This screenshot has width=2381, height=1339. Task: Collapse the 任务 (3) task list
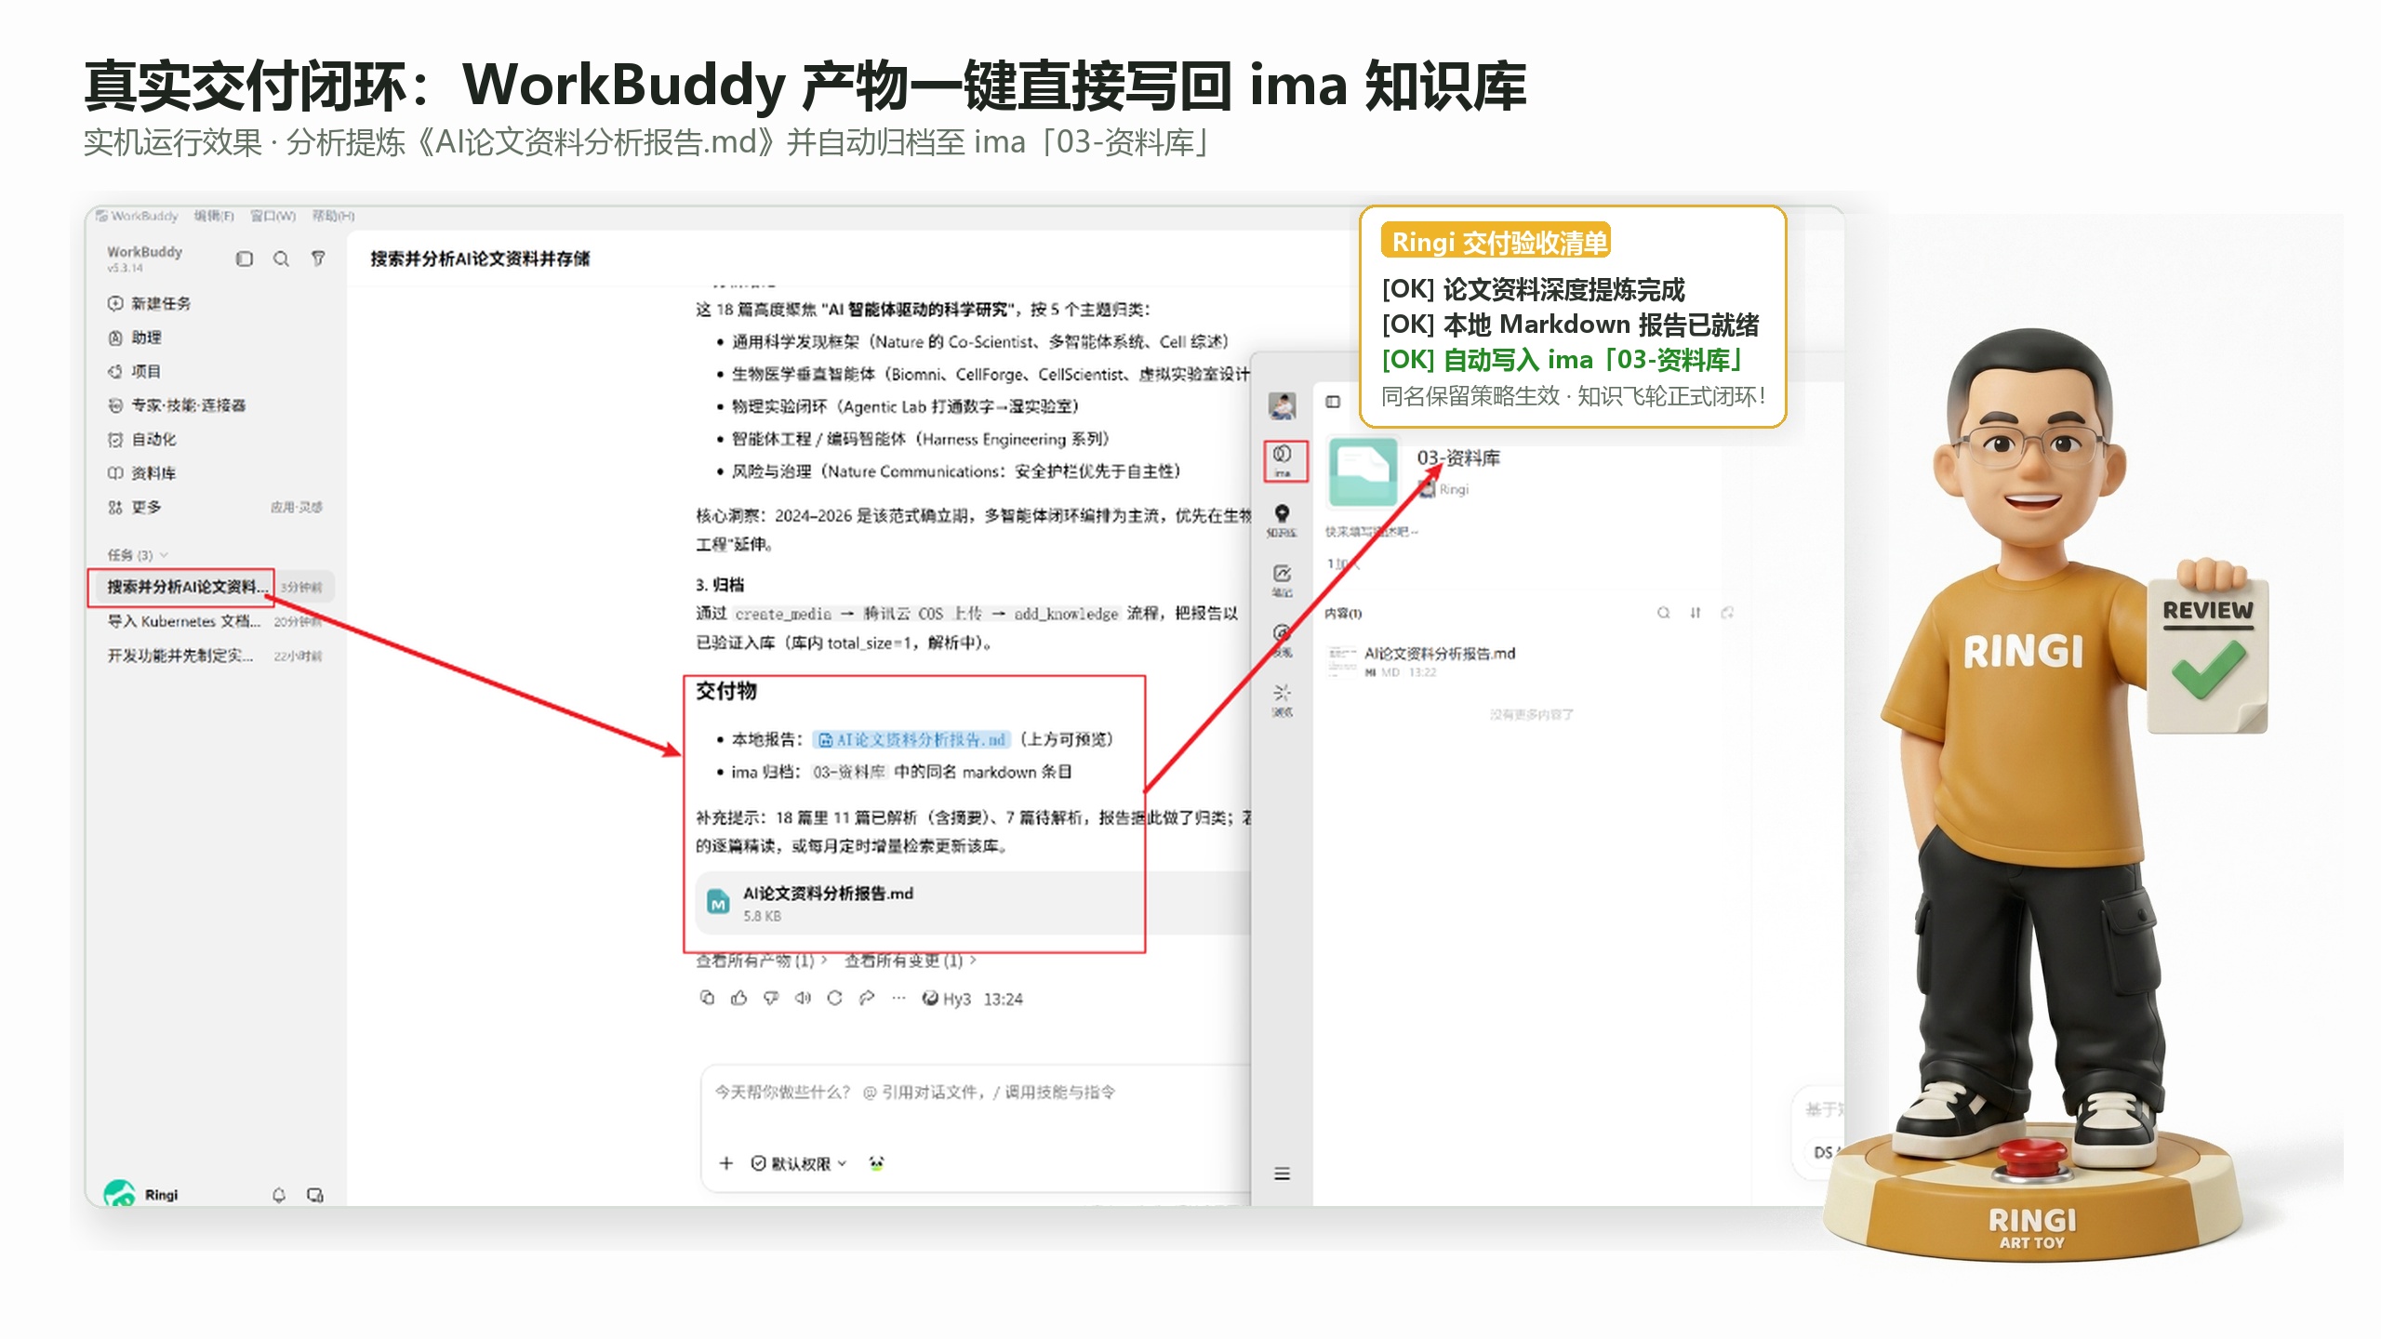[138, 555]
